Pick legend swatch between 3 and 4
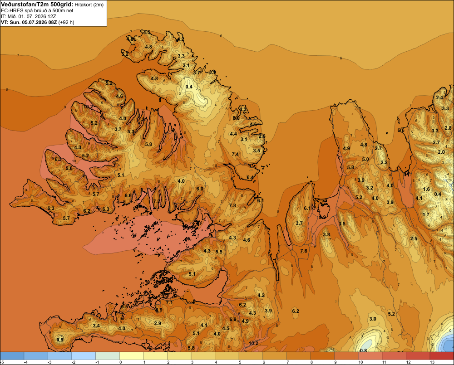This screenshot has width=454, height=365. [203, 355]
